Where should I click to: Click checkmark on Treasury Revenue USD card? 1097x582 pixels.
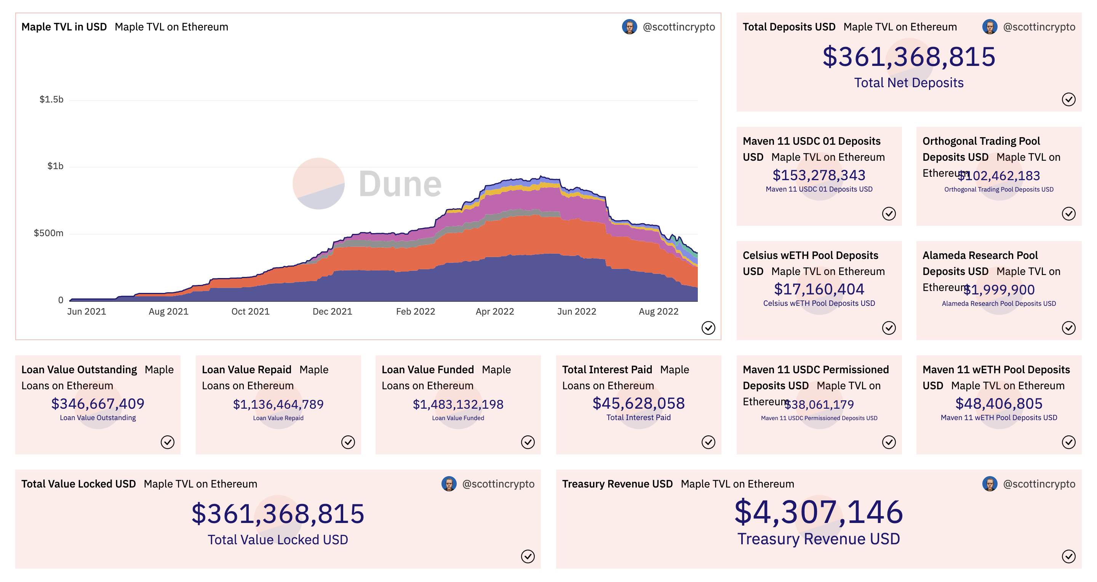(1068, 556)
